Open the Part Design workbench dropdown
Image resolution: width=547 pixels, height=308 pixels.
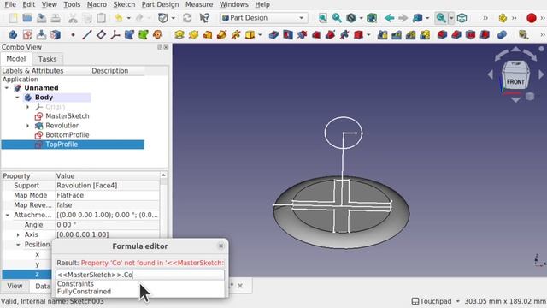(x=264, y=18)
